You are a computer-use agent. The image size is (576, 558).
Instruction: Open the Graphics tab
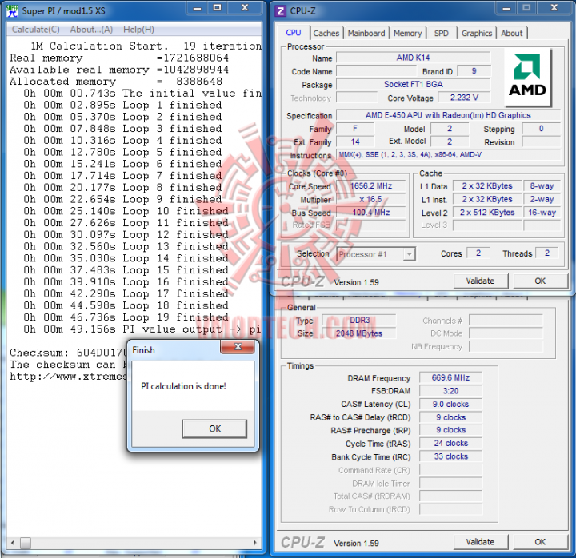(x=477, y=33)
